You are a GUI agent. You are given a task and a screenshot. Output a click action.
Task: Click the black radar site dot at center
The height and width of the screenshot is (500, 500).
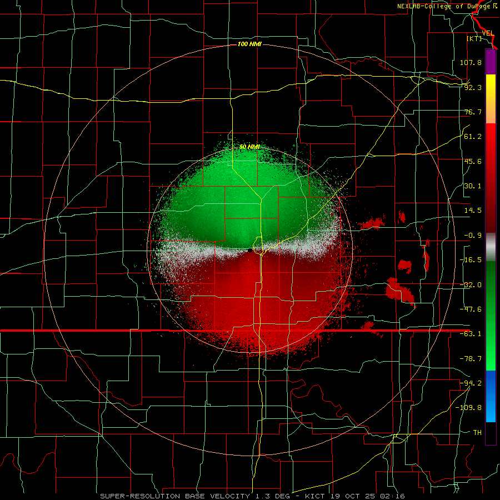(250, 251)
